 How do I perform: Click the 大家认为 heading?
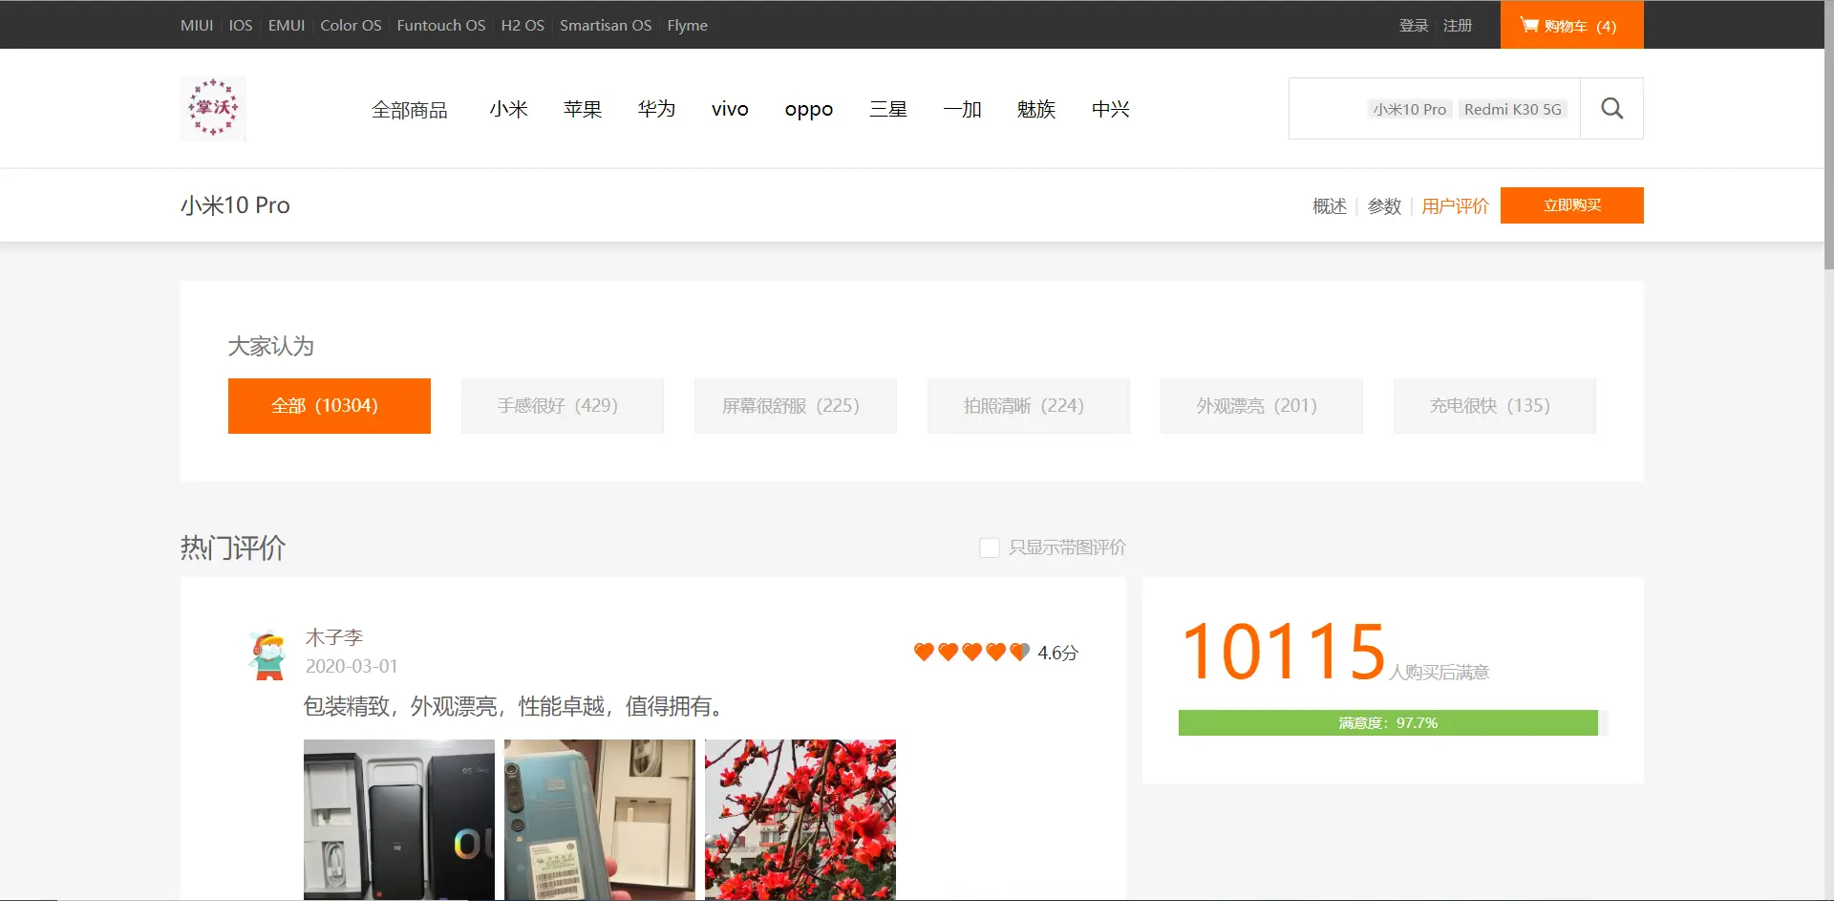point(271,346)
